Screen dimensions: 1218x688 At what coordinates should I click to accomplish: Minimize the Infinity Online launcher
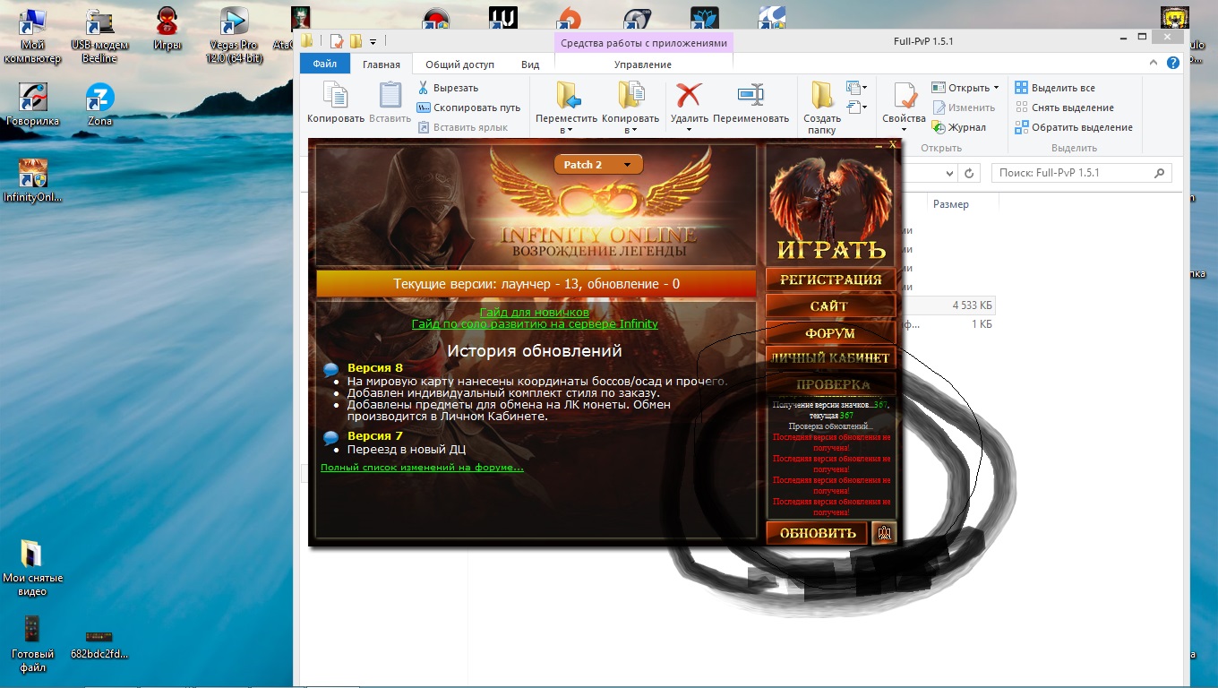point(879,145)
